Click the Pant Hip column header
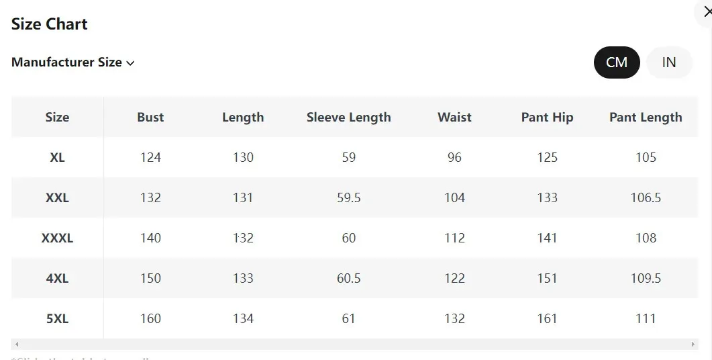The width and height of the screenshot is (712, 360). point(547,118)
